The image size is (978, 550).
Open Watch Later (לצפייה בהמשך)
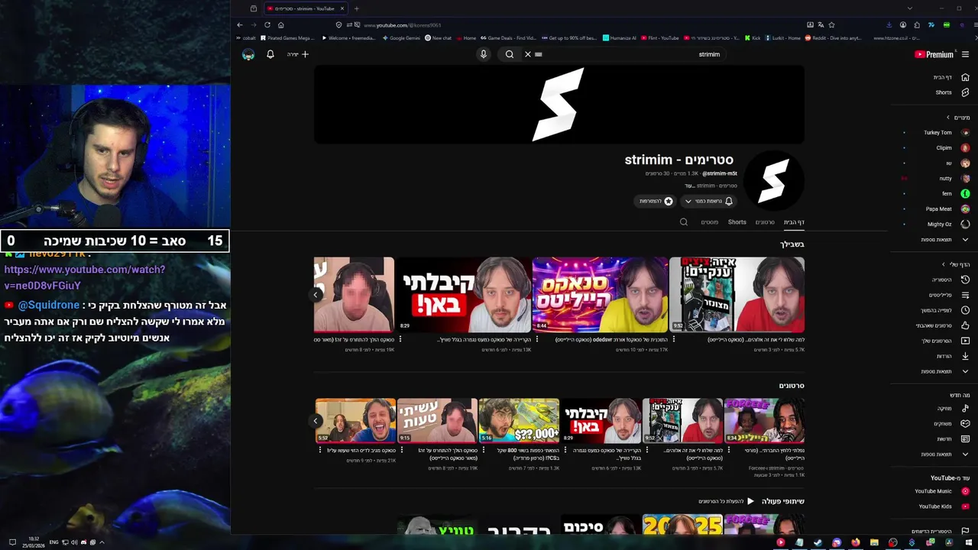pos(946,310)
